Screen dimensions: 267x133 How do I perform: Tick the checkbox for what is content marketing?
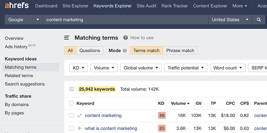point(72,128)
